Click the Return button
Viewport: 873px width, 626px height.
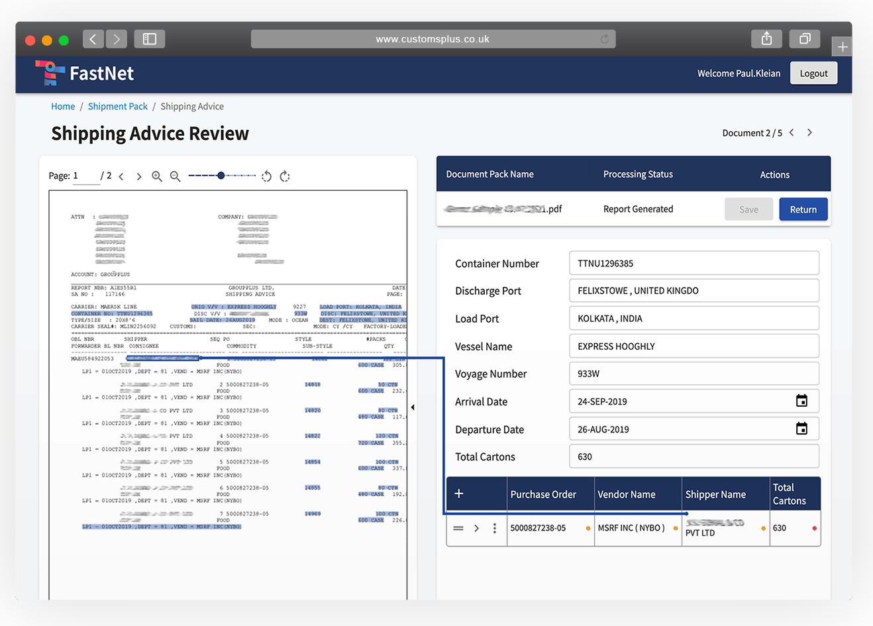click(803, 209)
